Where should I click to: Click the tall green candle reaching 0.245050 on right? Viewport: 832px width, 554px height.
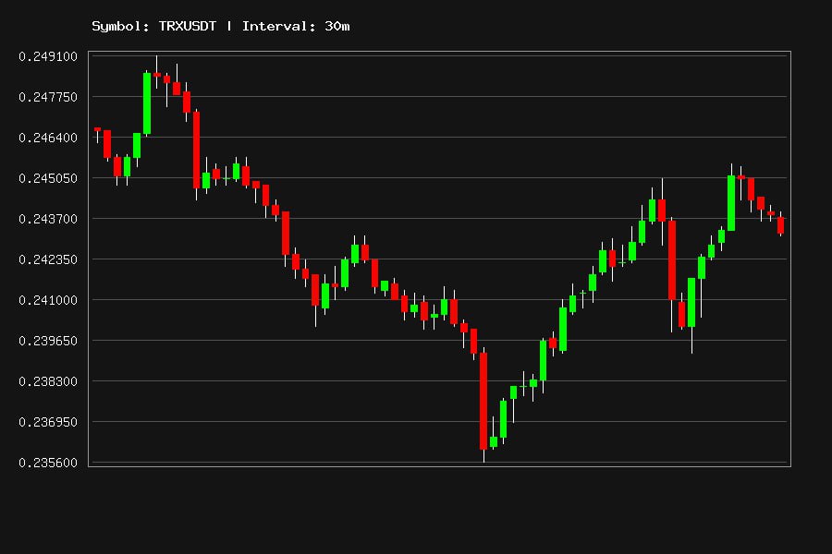(731, 203)
